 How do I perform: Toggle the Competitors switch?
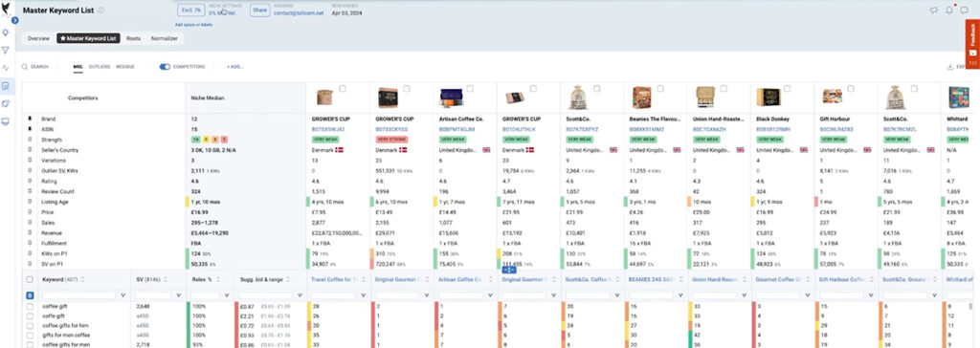point(165,66)
